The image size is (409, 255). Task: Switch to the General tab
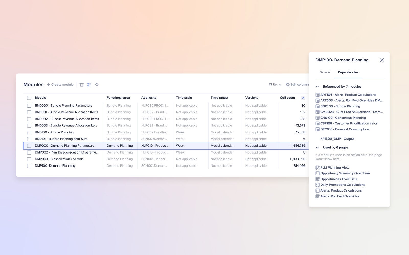(324, 72)
